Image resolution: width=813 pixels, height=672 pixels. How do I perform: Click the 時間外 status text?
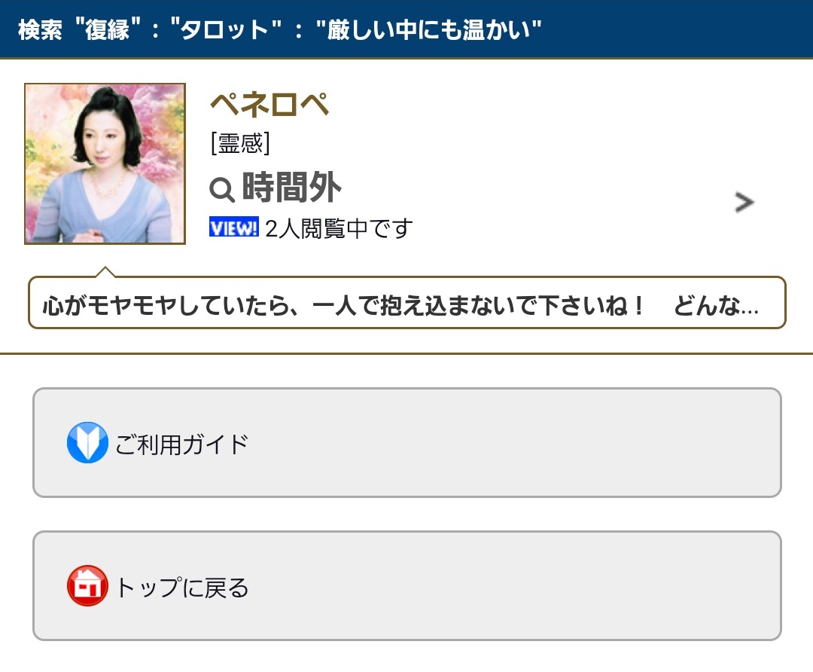point(292,188)
